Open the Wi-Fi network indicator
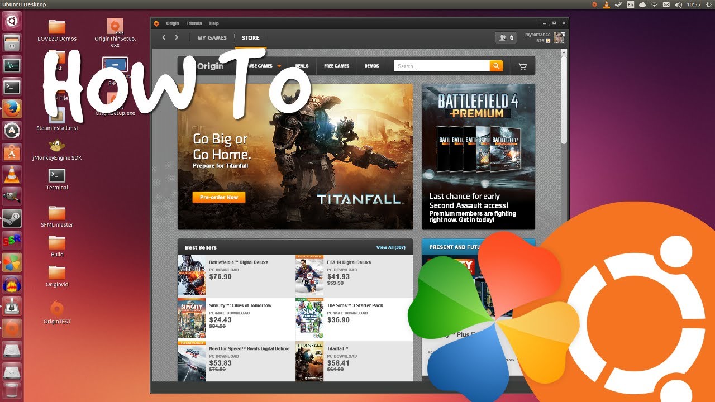715x402 pixels. point(654,4)
